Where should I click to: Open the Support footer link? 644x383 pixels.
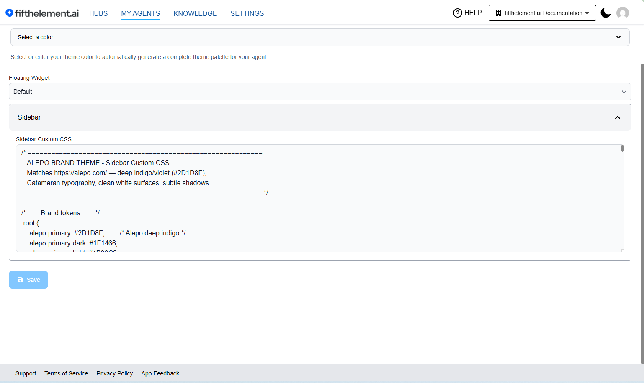click(26, 373)
